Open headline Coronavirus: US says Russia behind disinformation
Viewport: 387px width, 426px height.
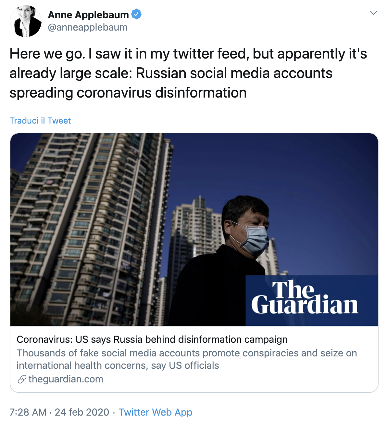[x=152, y=339]
